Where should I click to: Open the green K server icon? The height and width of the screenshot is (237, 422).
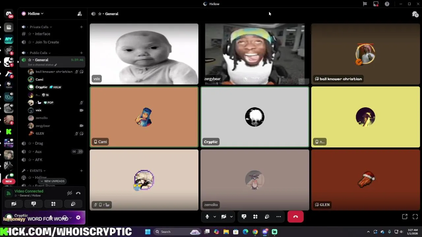[9, 132]
